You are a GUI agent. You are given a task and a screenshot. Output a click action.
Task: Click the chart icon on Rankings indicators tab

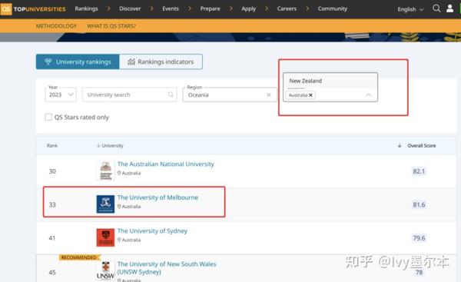[131, 61]
